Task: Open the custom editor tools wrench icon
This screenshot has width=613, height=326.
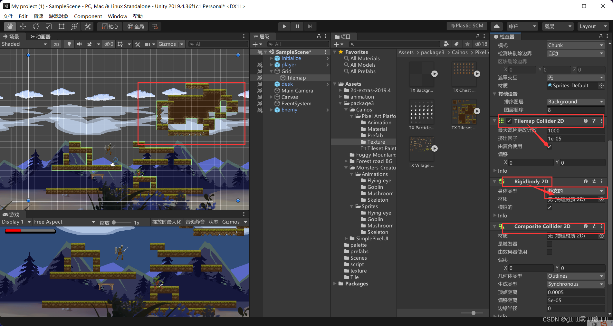Action: coord(87,26)
